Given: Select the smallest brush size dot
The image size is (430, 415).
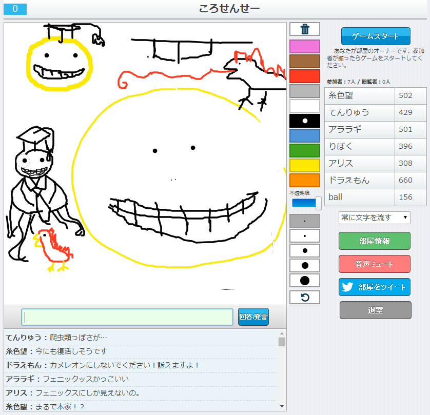Looking at the screenshot, I should tap(305, 221).
